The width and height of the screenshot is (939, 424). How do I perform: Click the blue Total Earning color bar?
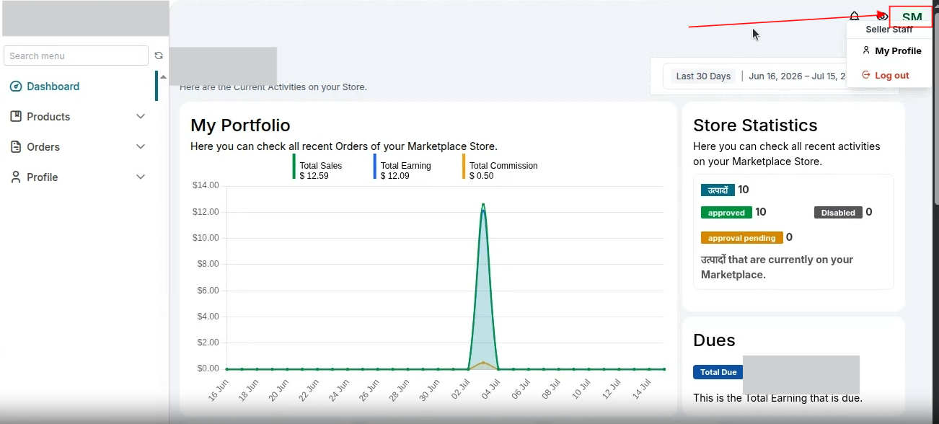click(375, 167)
